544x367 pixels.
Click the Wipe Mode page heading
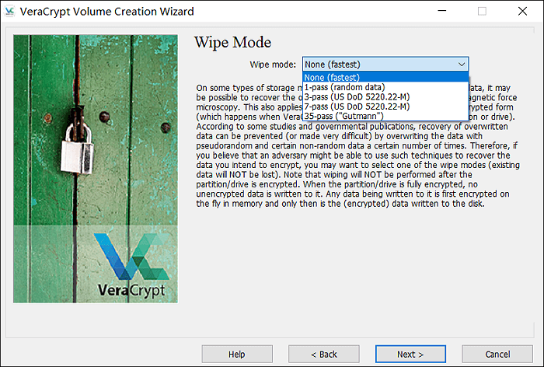pos(232,42)
